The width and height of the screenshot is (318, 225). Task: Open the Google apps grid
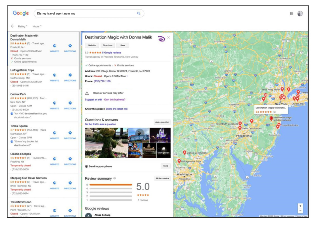(292, 14)
